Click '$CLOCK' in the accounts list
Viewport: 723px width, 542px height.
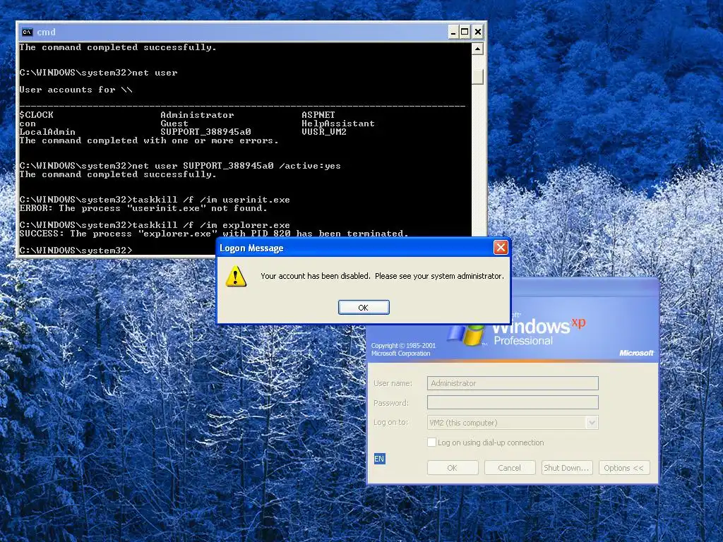click(x=37, y=115)
